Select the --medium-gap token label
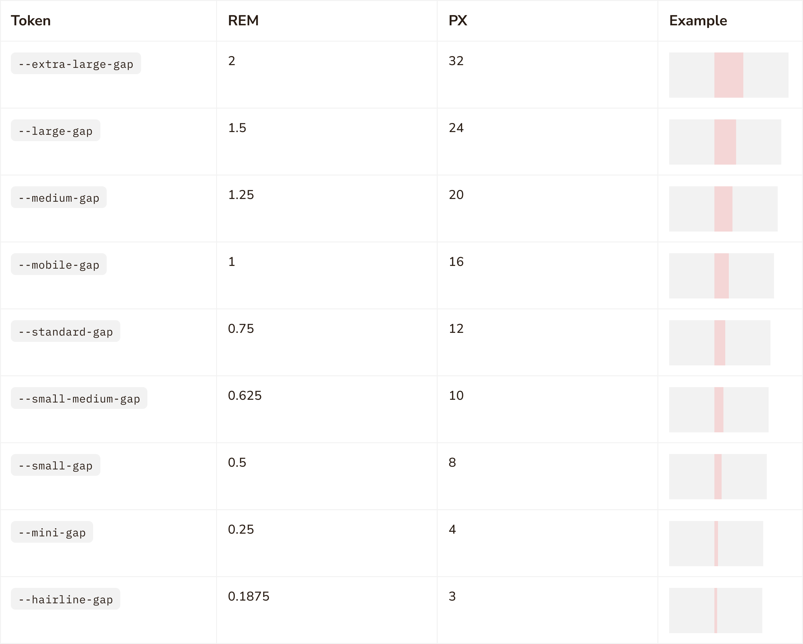The height and width of the screenshot is (644, 803). [x=59, y=198]
